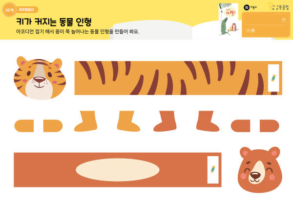Click the tiger head illustration
Viewport: 293px width, 208px height.
pyautogui.click(x=40, y=78)
